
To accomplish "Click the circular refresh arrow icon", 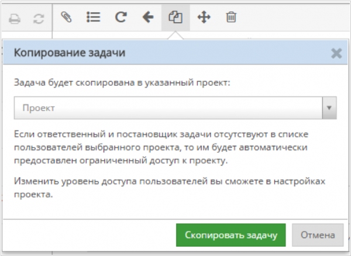I will [121, 18].
